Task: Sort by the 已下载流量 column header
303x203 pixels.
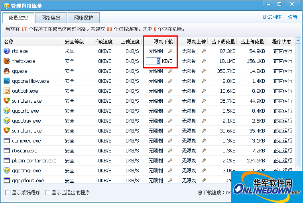Action: click(223, 41)
